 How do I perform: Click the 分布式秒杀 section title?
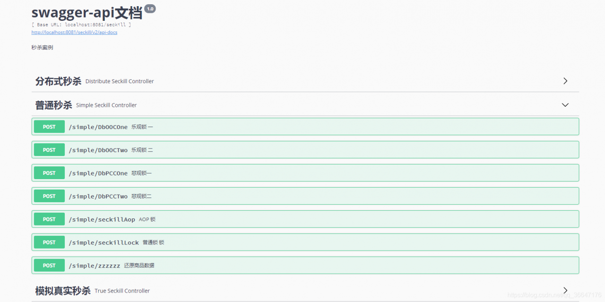58,81
